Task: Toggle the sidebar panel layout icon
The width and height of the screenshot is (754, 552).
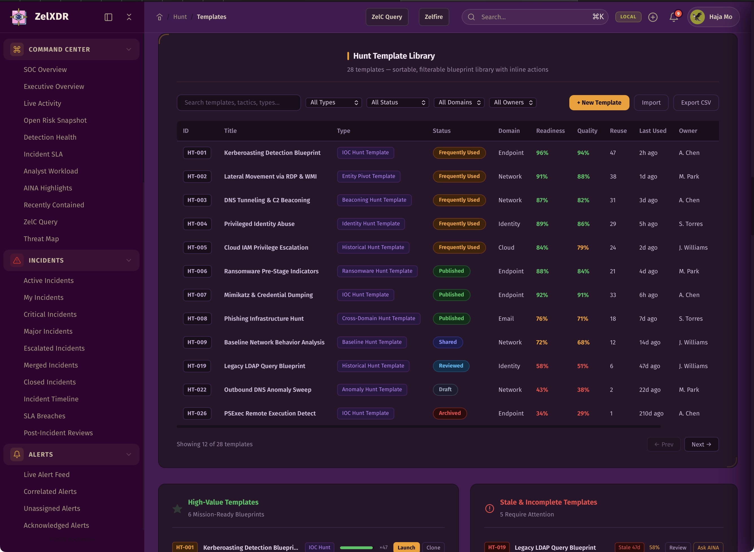Action: tap(108, 17)
